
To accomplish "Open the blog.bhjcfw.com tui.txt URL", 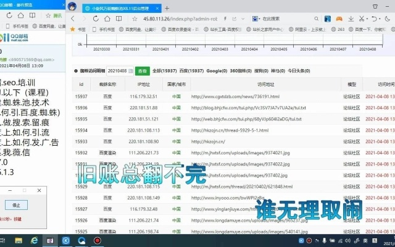I will click(x=249, y=108).
